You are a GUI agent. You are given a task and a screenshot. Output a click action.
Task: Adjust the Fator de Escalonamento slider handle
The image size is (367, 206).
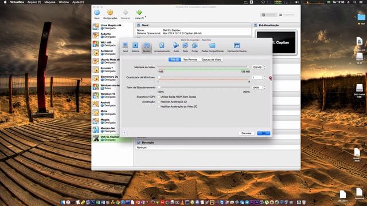click(159, 88)
